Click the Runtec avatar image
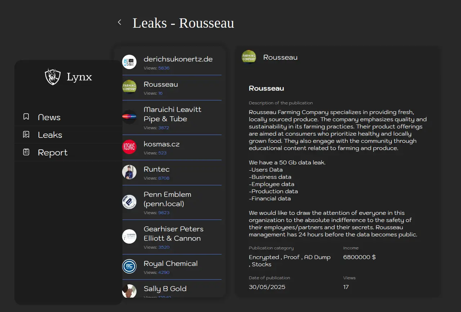Image resolution: width=461 pixels, height=312 pixels. point(129,172)
